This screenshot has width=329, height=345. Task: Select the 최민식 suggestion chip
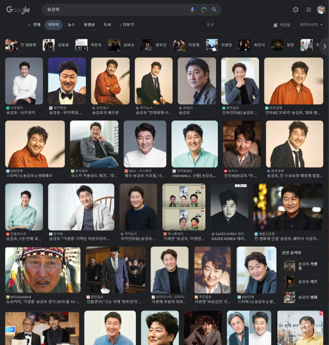pyautogui.click(x=254, y=45)
